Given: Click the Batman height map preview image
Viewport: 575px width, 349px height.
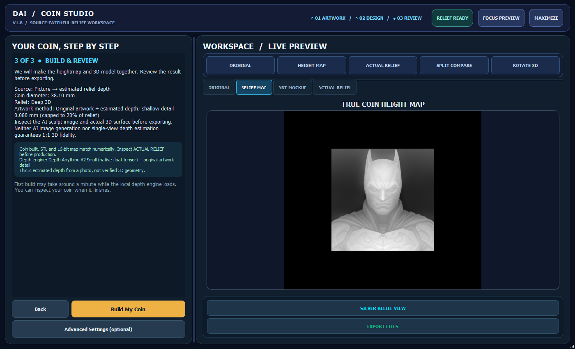Looking at the screenshot, I should pyautogui.click(x=383, y=200).
